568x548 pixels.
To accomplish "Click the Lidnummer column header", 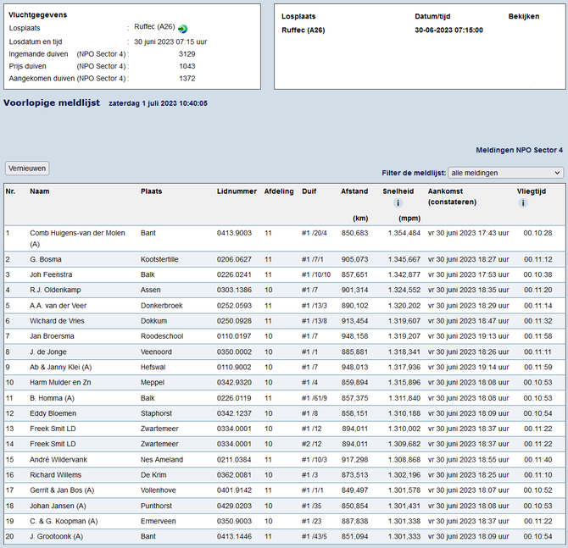I will coord(237,191).
